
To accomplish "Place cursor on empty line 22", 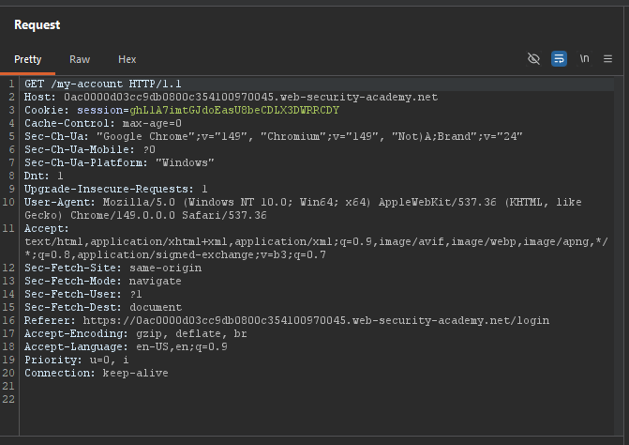I will 317,399.
